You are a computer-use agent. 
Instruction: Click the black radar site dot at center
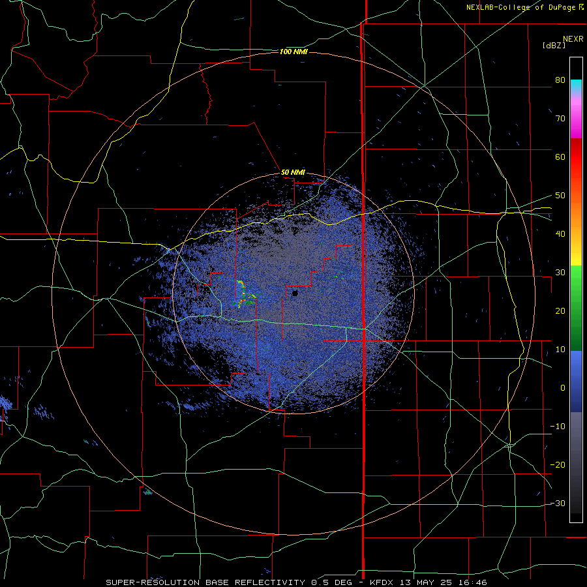(x=295, y=293)
